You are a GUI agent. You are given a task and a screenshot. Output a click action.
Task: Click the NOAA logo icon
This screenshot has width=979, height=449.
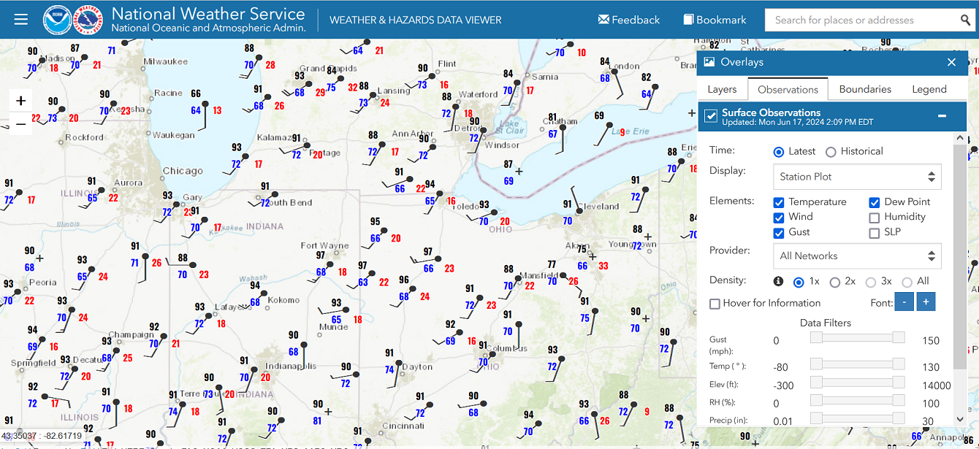click(x=57, y=20)
